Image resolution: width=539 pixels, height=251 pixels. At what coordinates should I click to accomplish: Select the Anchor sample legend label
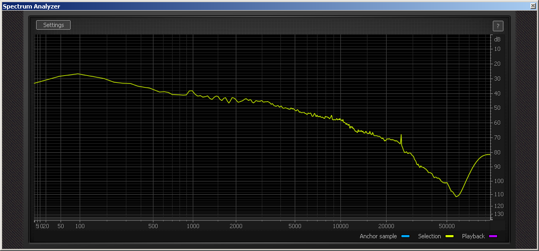pyautogui.click(x=378, y=236)
